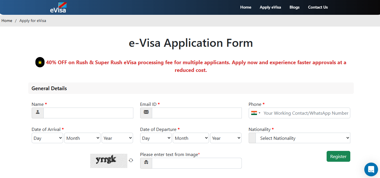Click the star badge icon near the offer text
Image resolution: width=380 pixels, height=178 pixels.
click(x=40, y=62)
